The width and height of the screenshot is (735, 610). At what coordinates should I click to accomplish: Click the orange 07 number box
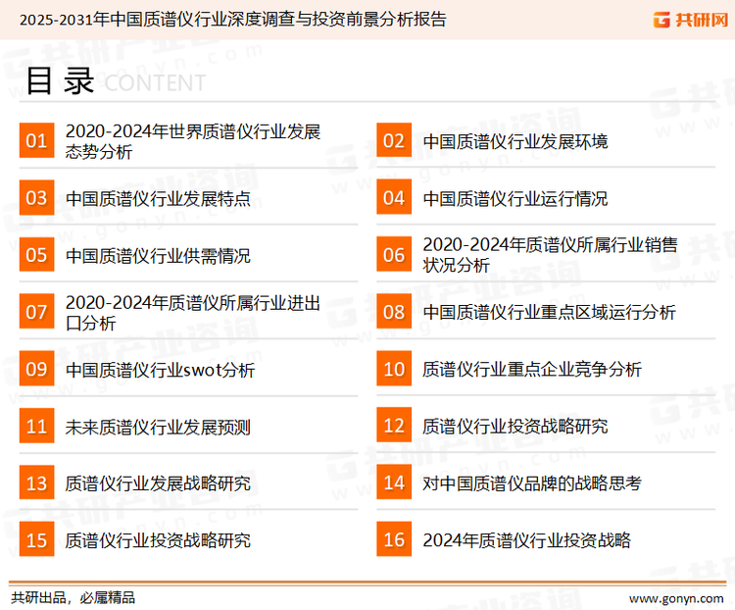[x=36, y=312]
